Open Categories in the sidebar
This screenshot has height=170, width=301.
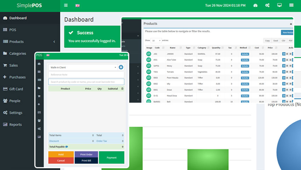pyautogui.click(x=18, y=53)
